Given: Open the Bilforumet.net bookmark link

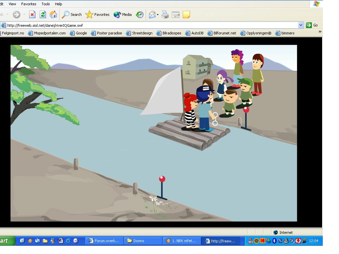Looking at the screenshot, I should [222, 33].
